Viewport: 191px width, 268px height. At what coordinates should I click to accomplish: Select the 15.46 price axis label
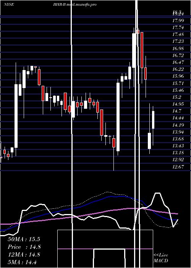click(x=178, y=90)
